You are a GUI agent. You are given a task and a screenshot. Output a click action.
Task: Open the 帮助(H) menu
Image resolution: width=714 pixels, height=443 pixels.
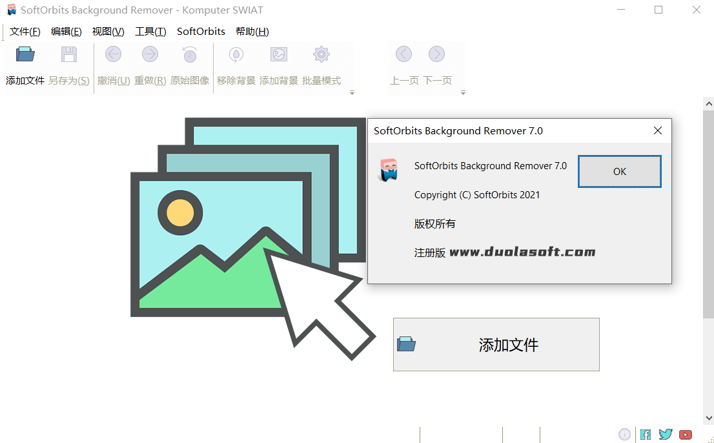pyautogui.click(x=252, y=32)
